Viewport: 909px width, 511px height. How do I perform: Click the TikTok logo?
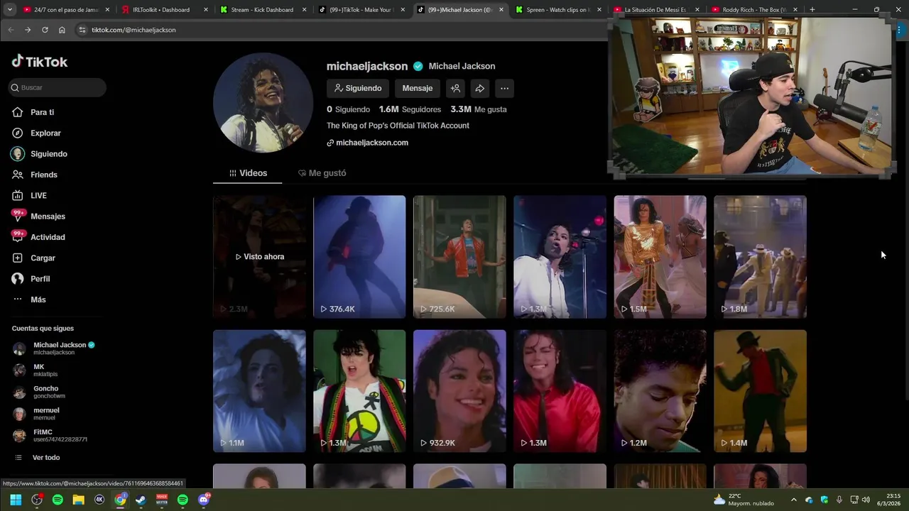pyautogui.click(x=40, y=62)
